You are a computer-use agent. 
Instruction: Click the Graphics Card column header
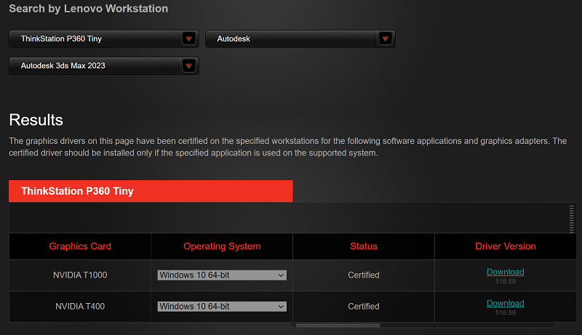[x=80, y=246]
